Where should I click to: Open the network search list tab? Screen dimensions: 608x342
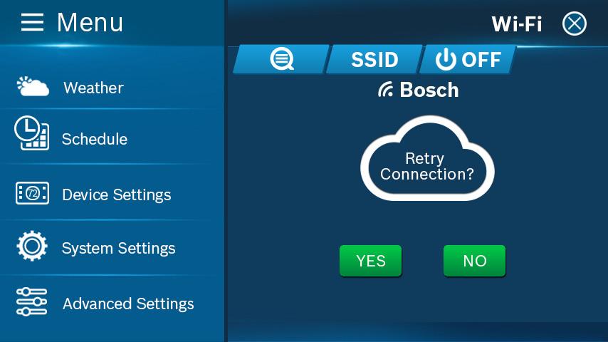coord(281,59)
